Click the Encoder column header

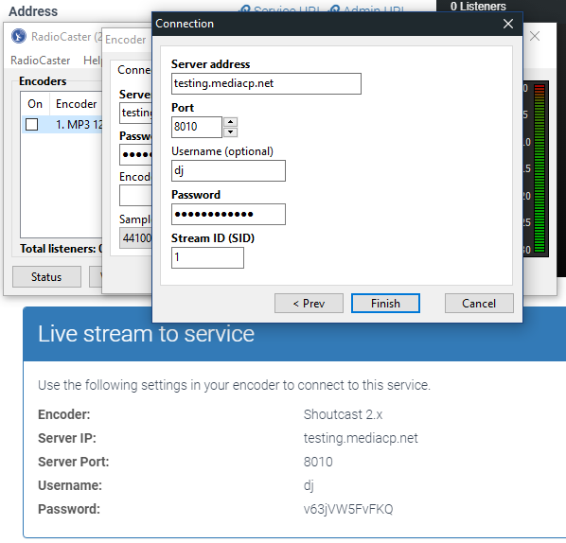click(76, 104)
